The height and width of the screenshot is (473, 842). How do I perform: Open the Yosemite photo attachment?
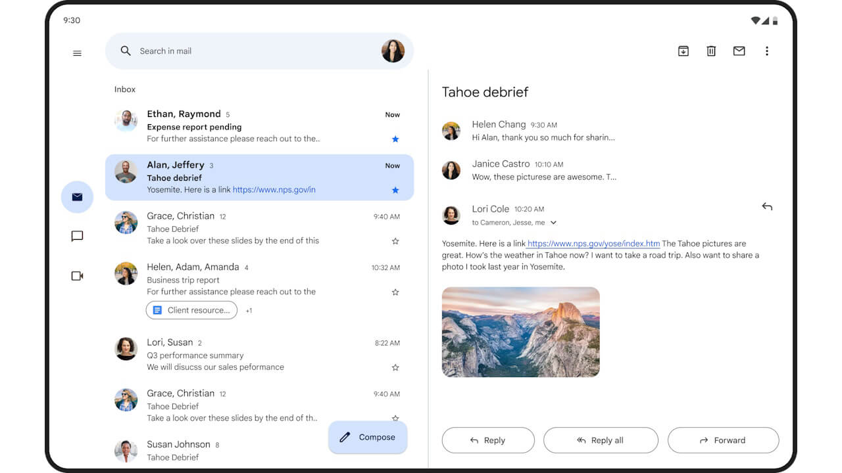click(521, 332)
